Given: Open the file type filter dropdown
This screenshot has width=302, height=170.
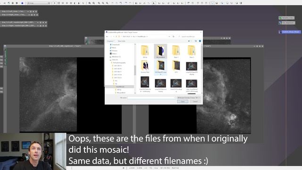Looking at the screenshot, I should [x=189, y=98].
